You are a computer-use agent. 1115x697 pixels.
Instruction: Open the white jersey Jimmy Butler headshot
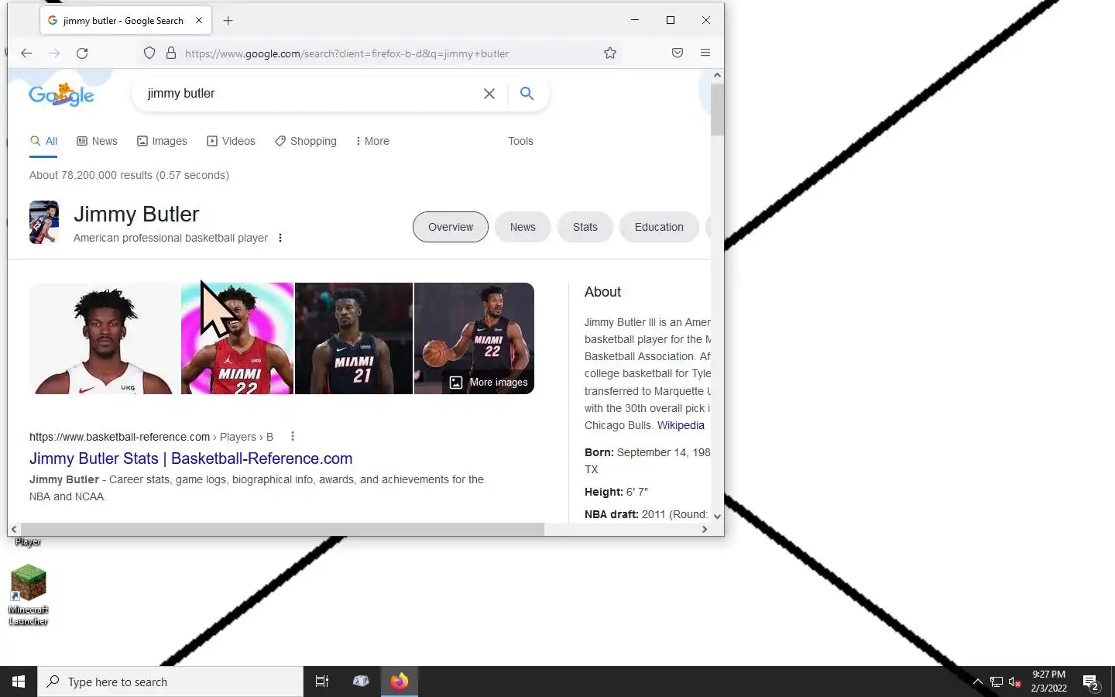[104, 338]
